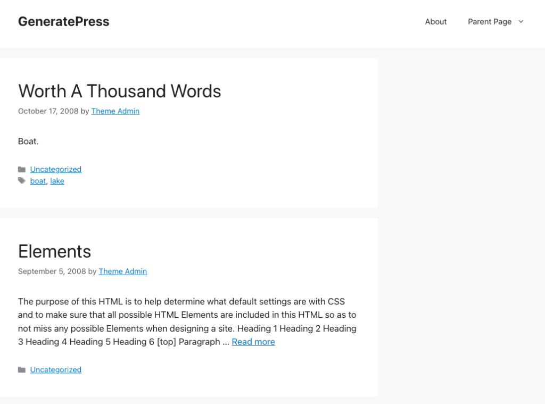Click the Elements excerpt paragraph text
The height and width of the screenshot is (404, 545).
pyautogui.click(x=181, y=315)
